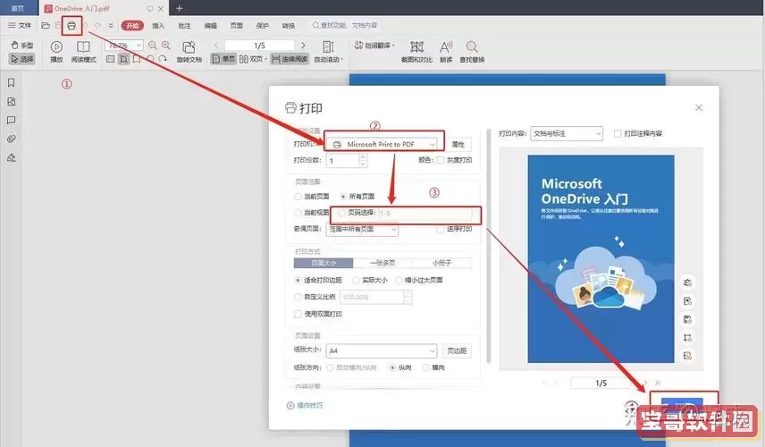Switch to the 保护 ribbon tab
This screenshot has height=447, width=765.
263,25
